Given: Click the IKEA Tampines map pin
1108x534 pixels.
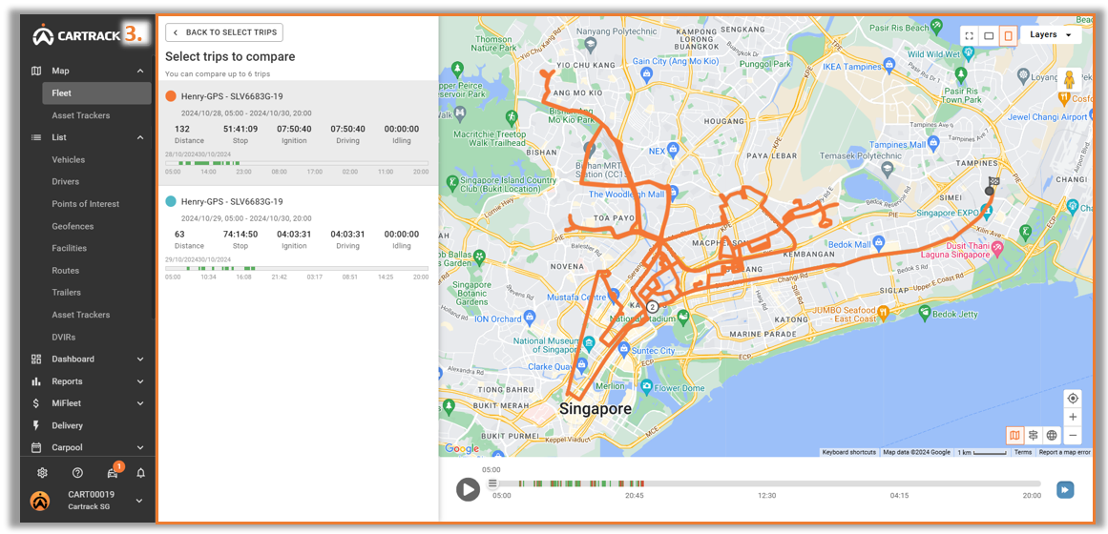Looking at the screenshot, I should click(x=888, y=67).
